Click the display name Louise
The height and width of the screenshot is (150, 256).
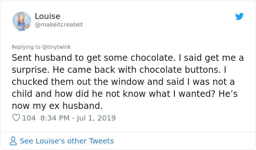point(48,16)
